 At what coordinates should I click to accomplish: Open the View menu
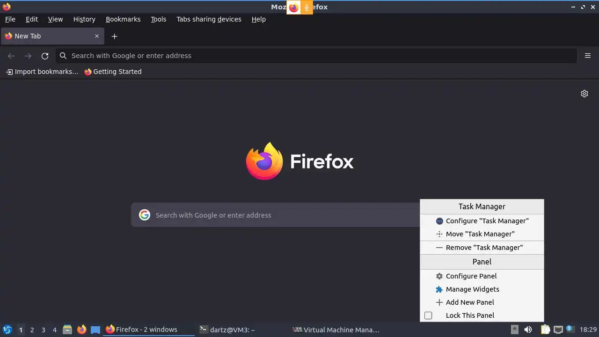[55, 19]
